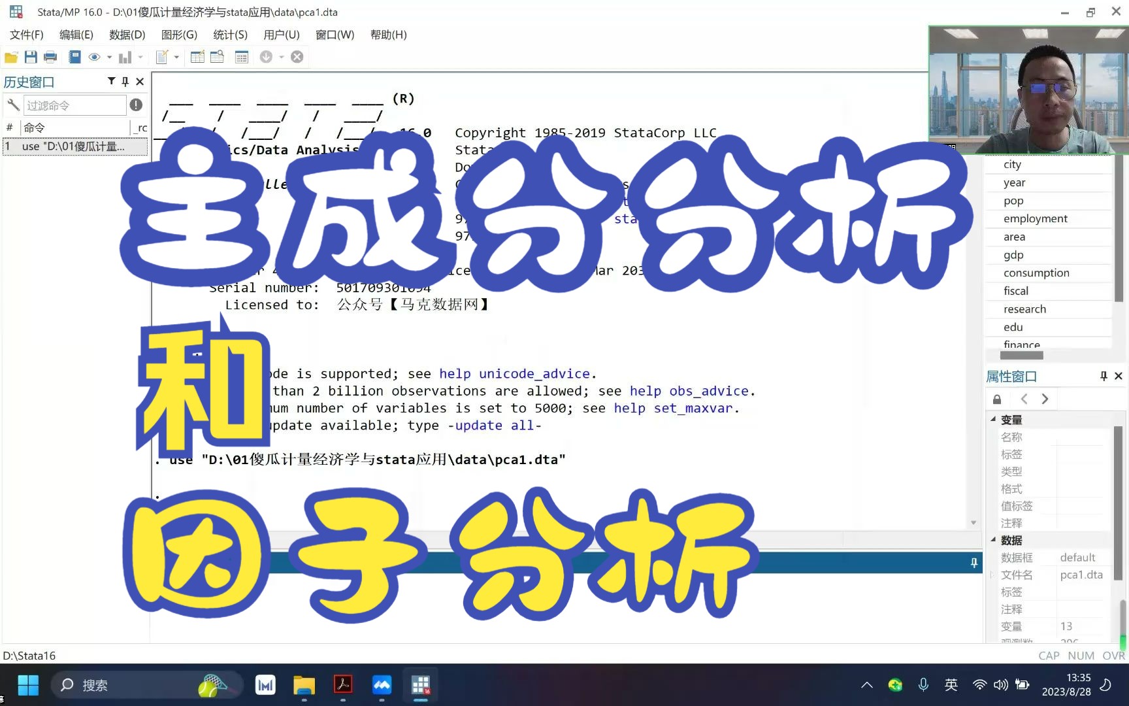Image resolution: width=1129 pixels, height=706 pixels.
Task: Click in the filter commands input box
Action: (x=74, y=105)
